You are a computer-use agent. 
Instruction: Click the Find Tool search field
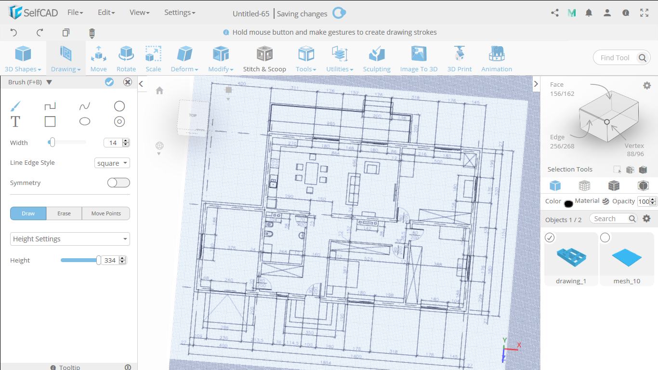coord(621,58)
